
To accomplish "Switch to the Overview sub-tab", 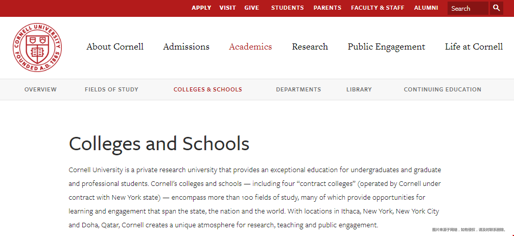I will 41,89.
